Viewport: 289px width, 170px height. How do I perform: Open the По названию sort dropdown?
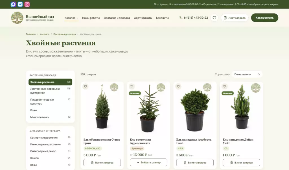click(x=247, y=74)
